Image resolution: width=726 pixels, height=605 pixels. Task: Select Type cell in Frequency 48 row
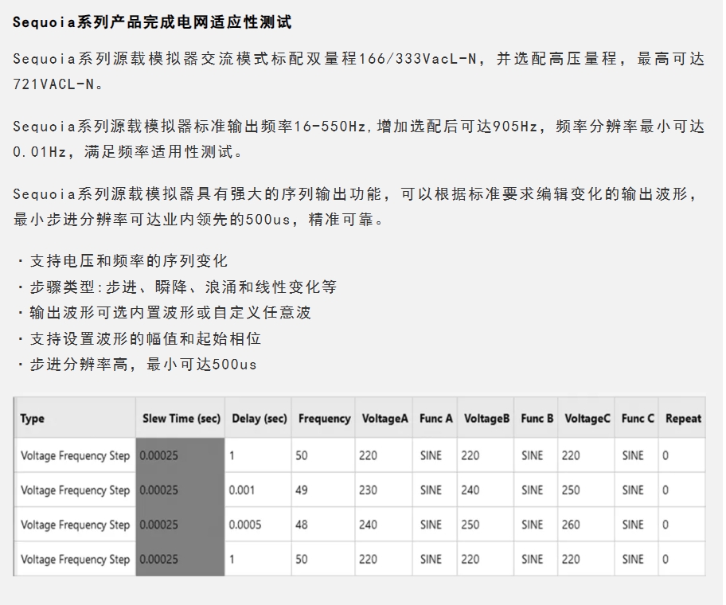75,525
